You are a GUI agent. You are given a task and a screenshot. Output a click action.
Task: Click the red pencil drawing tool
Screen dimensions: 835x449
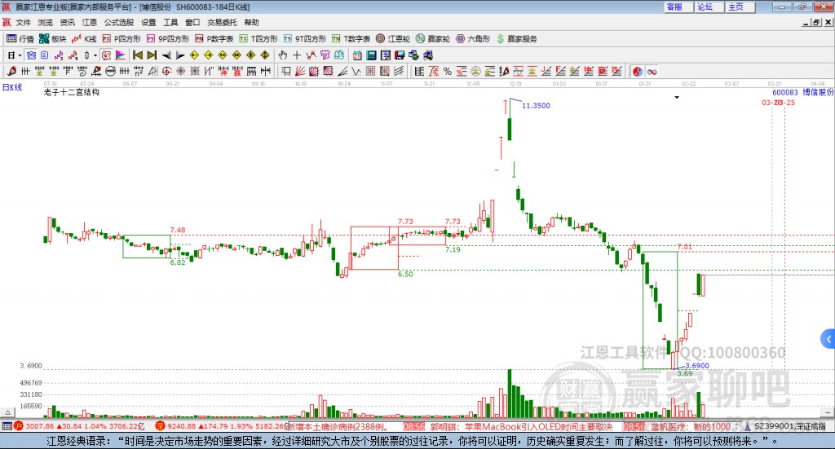[x=11, y=71]
